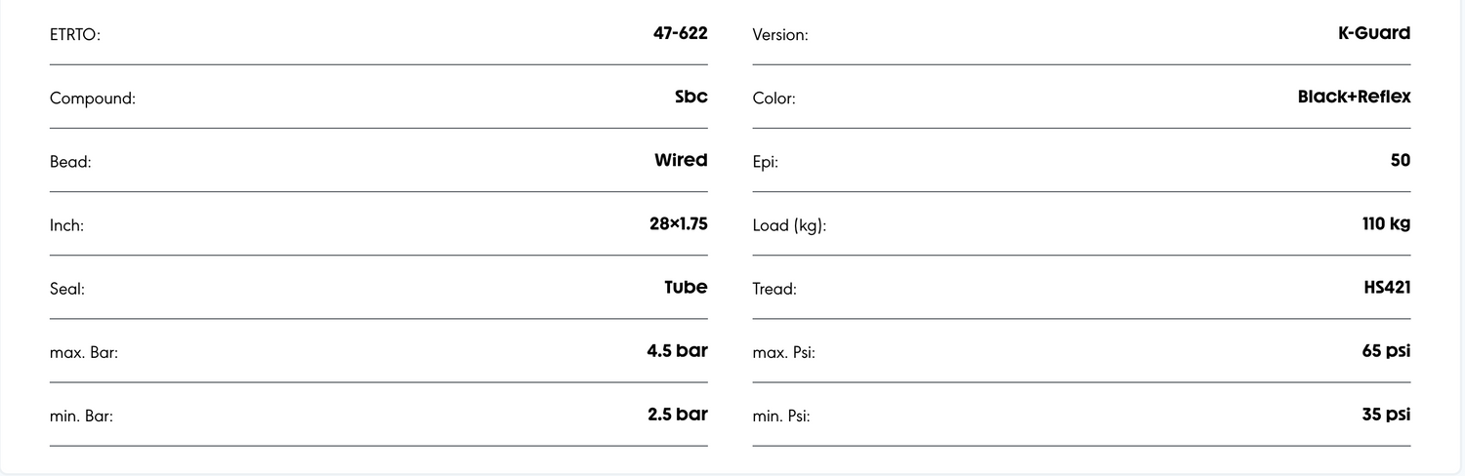This screenshot has height=476, width=1465.
Task: Click the ETRTO value 47-622
Action: 680,33
